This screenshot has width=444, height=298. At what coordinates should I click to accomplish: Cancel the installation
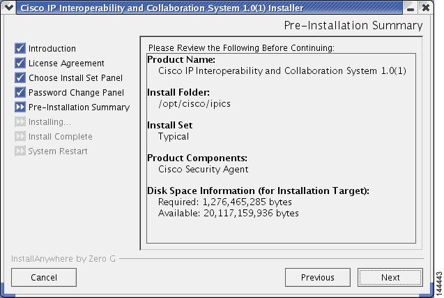pyautogui.click(x=44, y=277)
